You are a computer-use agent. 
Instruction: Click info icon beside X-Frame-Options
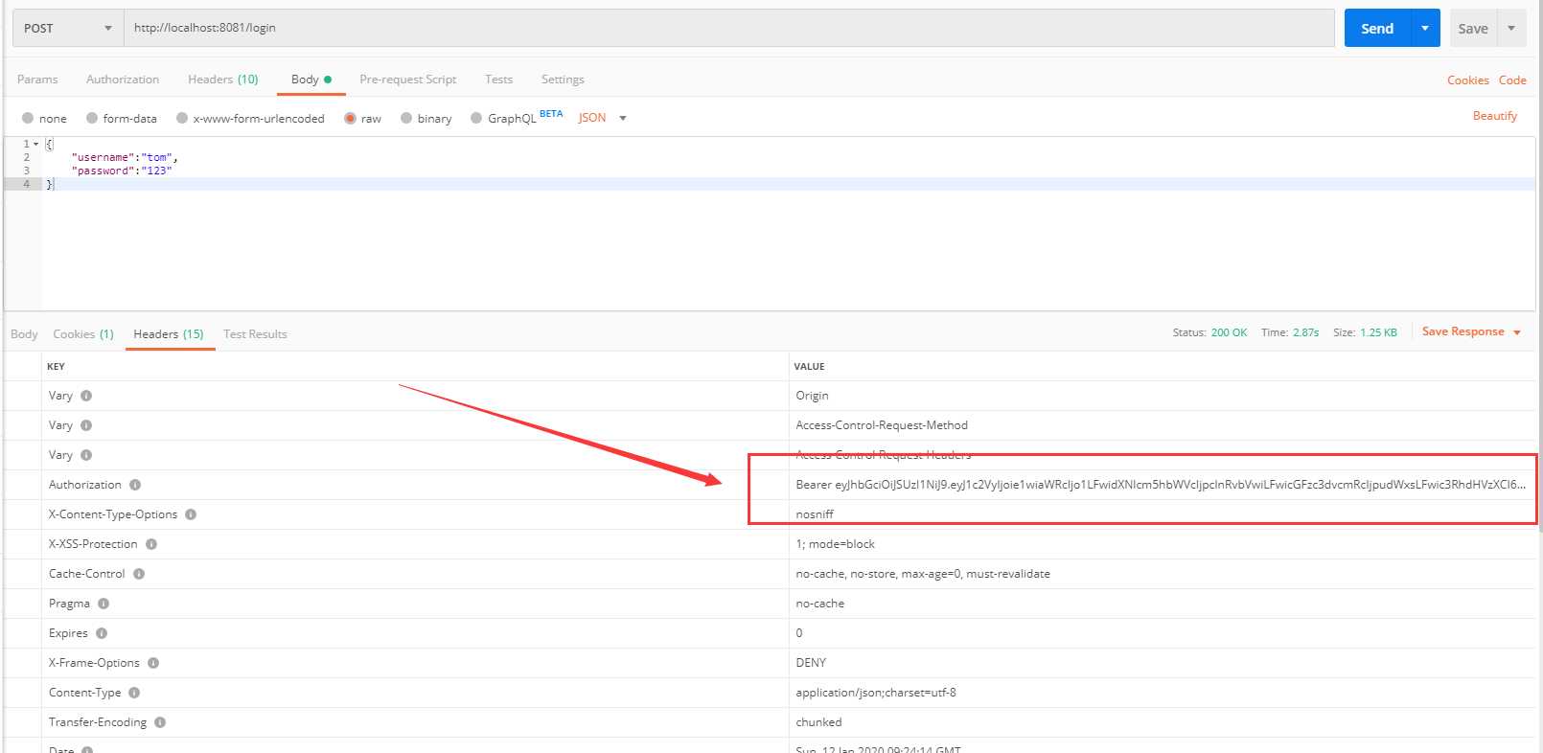[153, 663]
